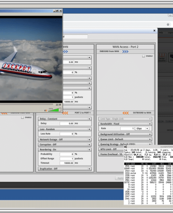Click the Packet Classifier icon in dark panel
The height and width of the screenshot is (213, 173).
coord(162,57)
